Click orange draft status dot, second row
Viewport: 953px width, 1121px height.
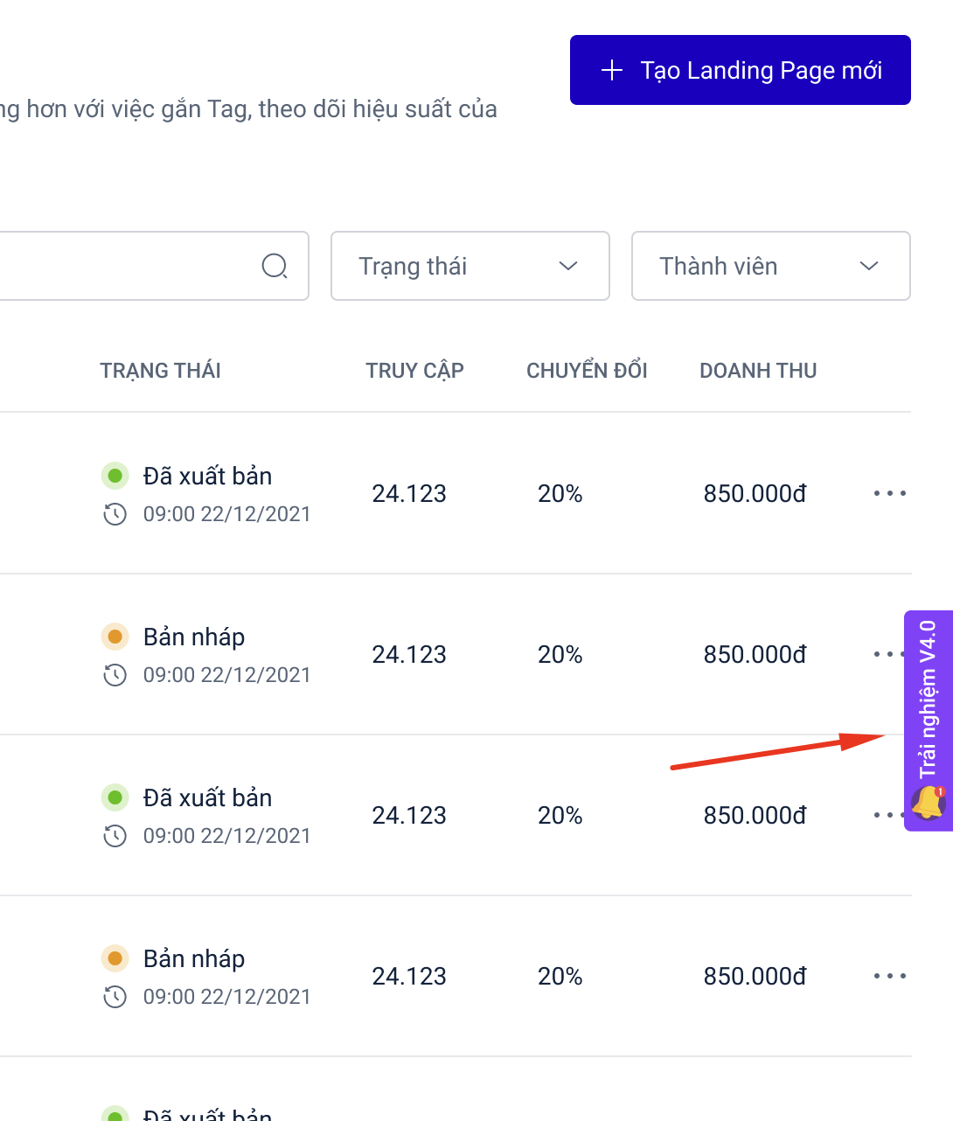[x=115, y=637]
